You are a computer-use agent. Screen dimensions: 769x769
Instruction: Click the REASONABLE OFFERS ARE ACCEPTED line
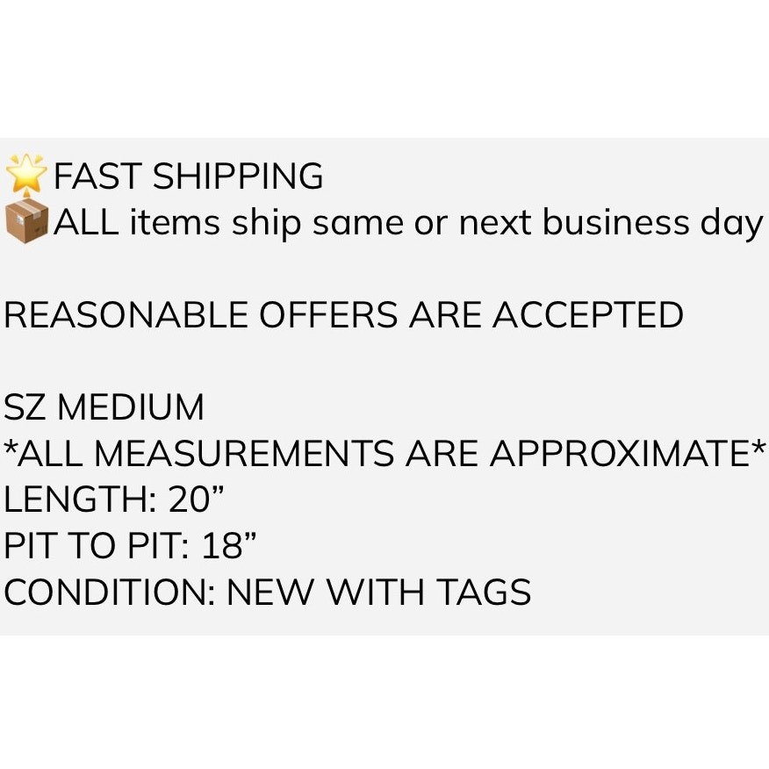343,315
